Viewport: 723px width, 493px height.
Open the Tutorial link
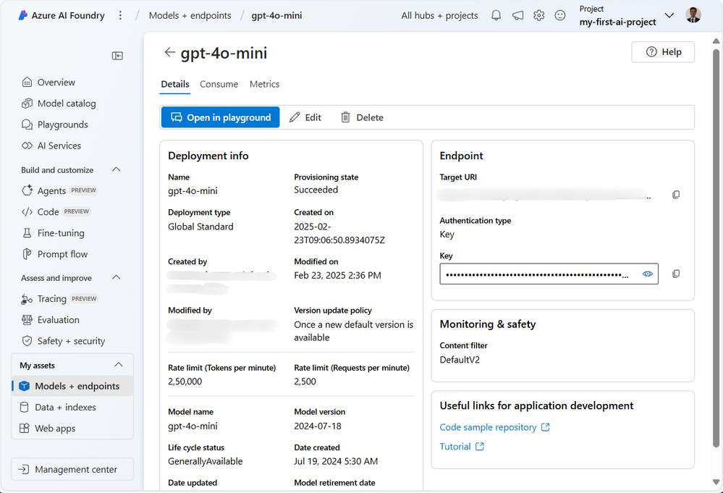[x=462, y=447]
